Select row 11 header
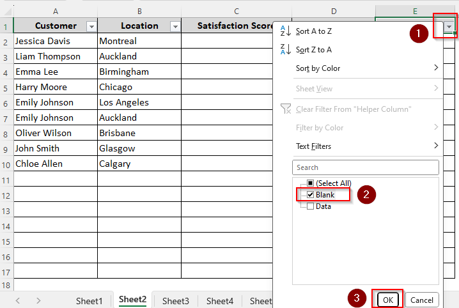Screen dimensions: 459x308 [6, 180]
